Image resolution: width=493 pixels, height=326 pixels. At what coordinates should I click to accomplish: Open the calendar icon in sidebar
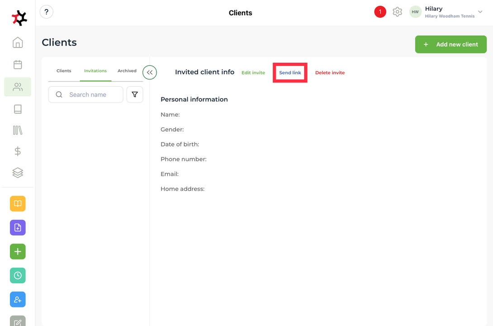tap(18, 65)
